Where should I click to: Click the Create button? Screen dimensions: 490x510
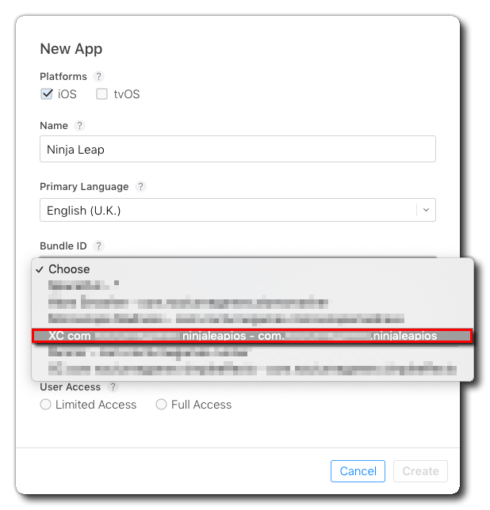(420, 471)
